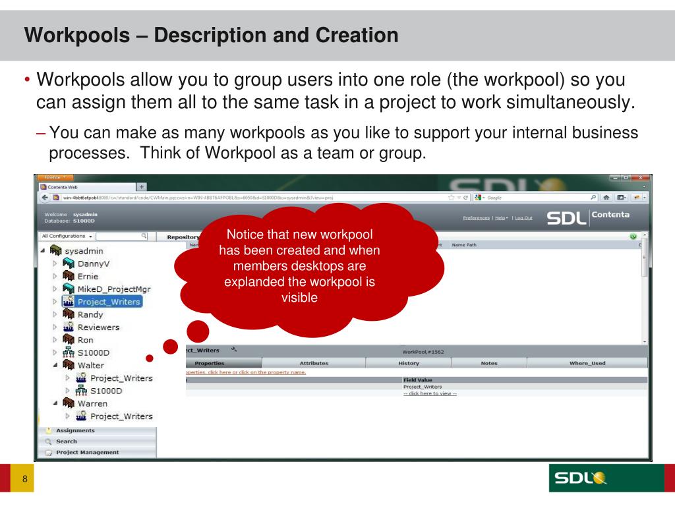
Task: Click the magnifier in the Google search box
Action: pyautogui.click(x=593, y=198)
